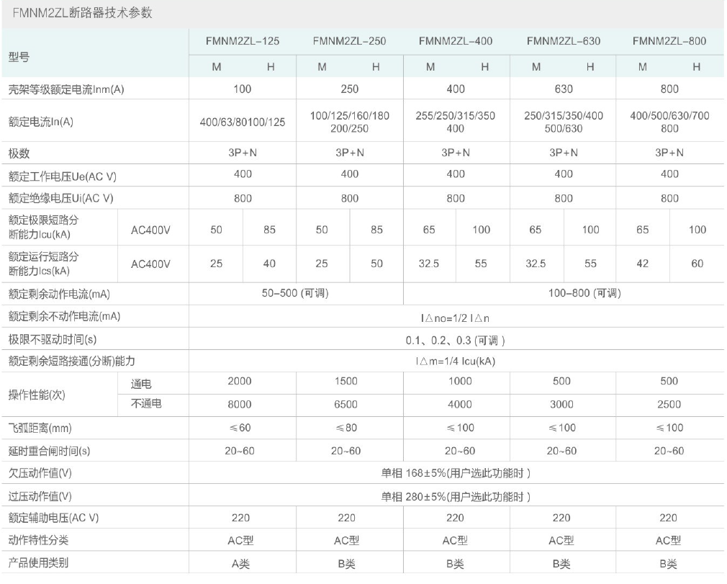Viewport: 727px width, 584px height.
Task: Click the 400/63/80100/125 rated current cell
Action: click(x=243, y=122)
